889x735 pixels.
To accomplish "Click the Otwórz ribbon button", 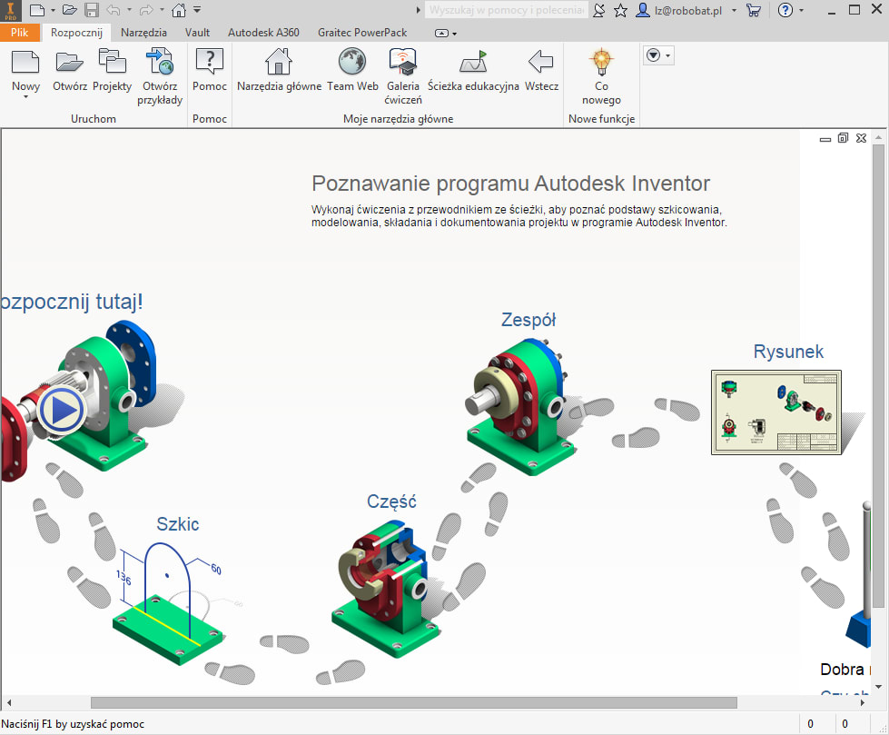I will 70,71.
